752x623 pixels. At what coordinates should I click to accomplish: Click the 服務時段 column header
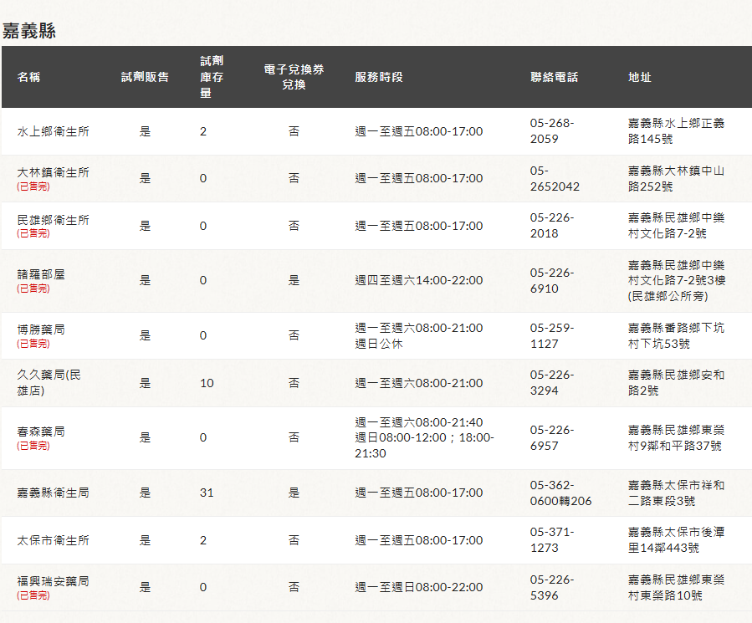pos(379,77)
